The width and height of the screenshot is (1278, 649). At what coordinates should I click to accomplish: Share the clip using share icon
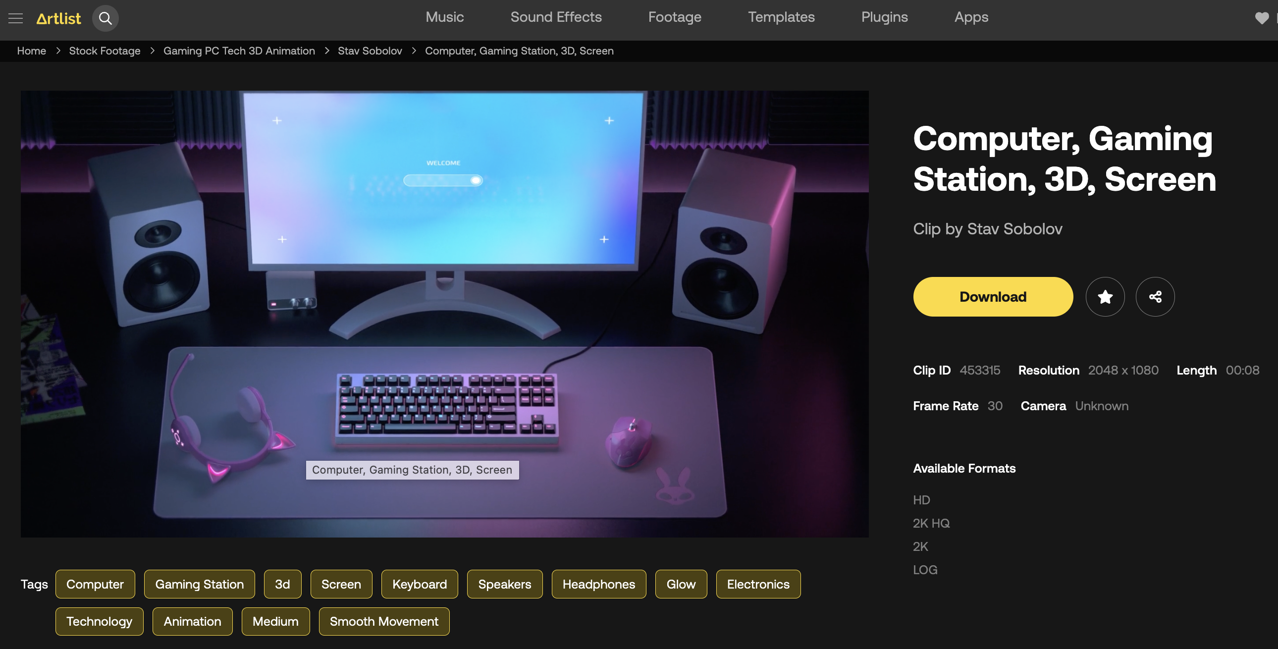(x=1155, y=297)
